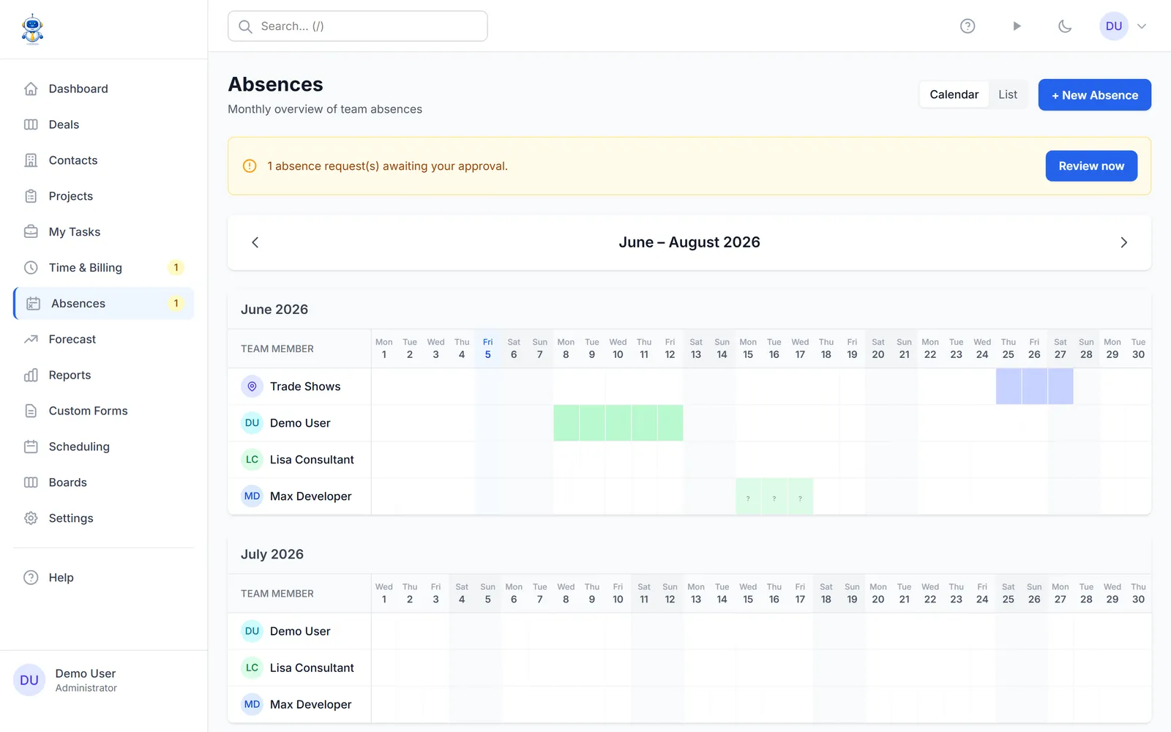This screenshot has height=732, width=1171.
Task: Click the Tue 30 date header in June
Action: pyautogui.click(x=1138, y=348)
